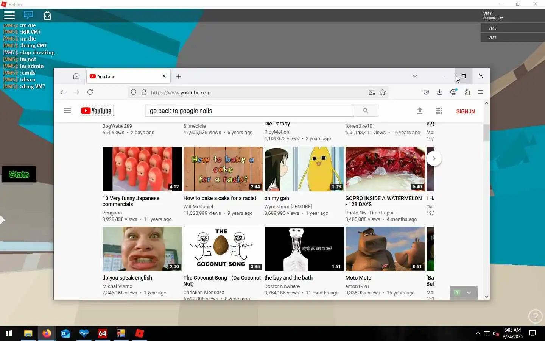Open the YouTube apps grid
The width and height of the screenshot is (545, 341).
click(x=439, y=111)
